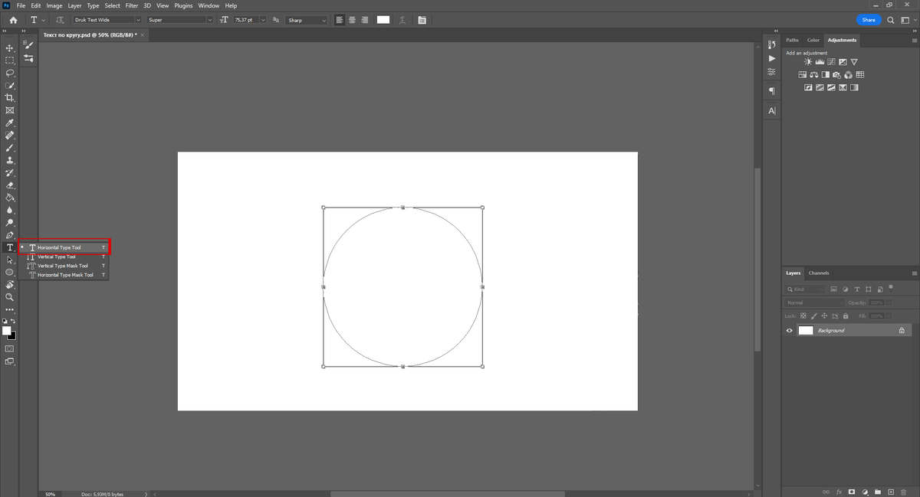Toggle adjustment layer filter in Layers panel

click(x=845, y=289)
